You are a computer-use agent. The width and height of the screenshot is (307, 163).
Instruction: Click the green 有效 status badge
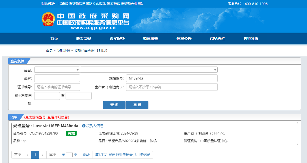(x=71, y=133)
